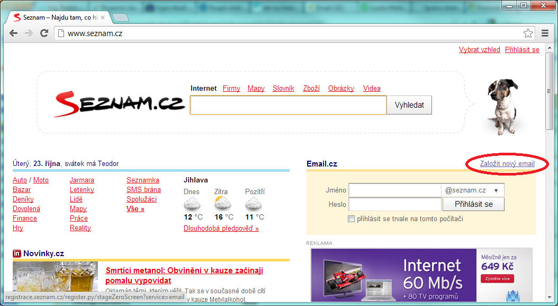Click the Novinky.cz 'in' icon
This screenshot has width=558, height=306.
click(17, 253)
